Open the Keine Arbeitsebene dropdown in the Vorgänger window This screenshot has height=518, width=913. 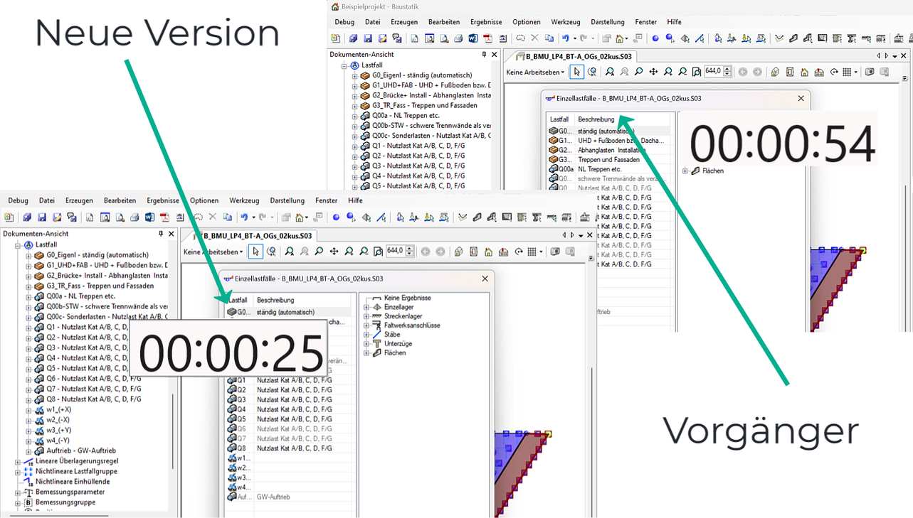(535, 72)
